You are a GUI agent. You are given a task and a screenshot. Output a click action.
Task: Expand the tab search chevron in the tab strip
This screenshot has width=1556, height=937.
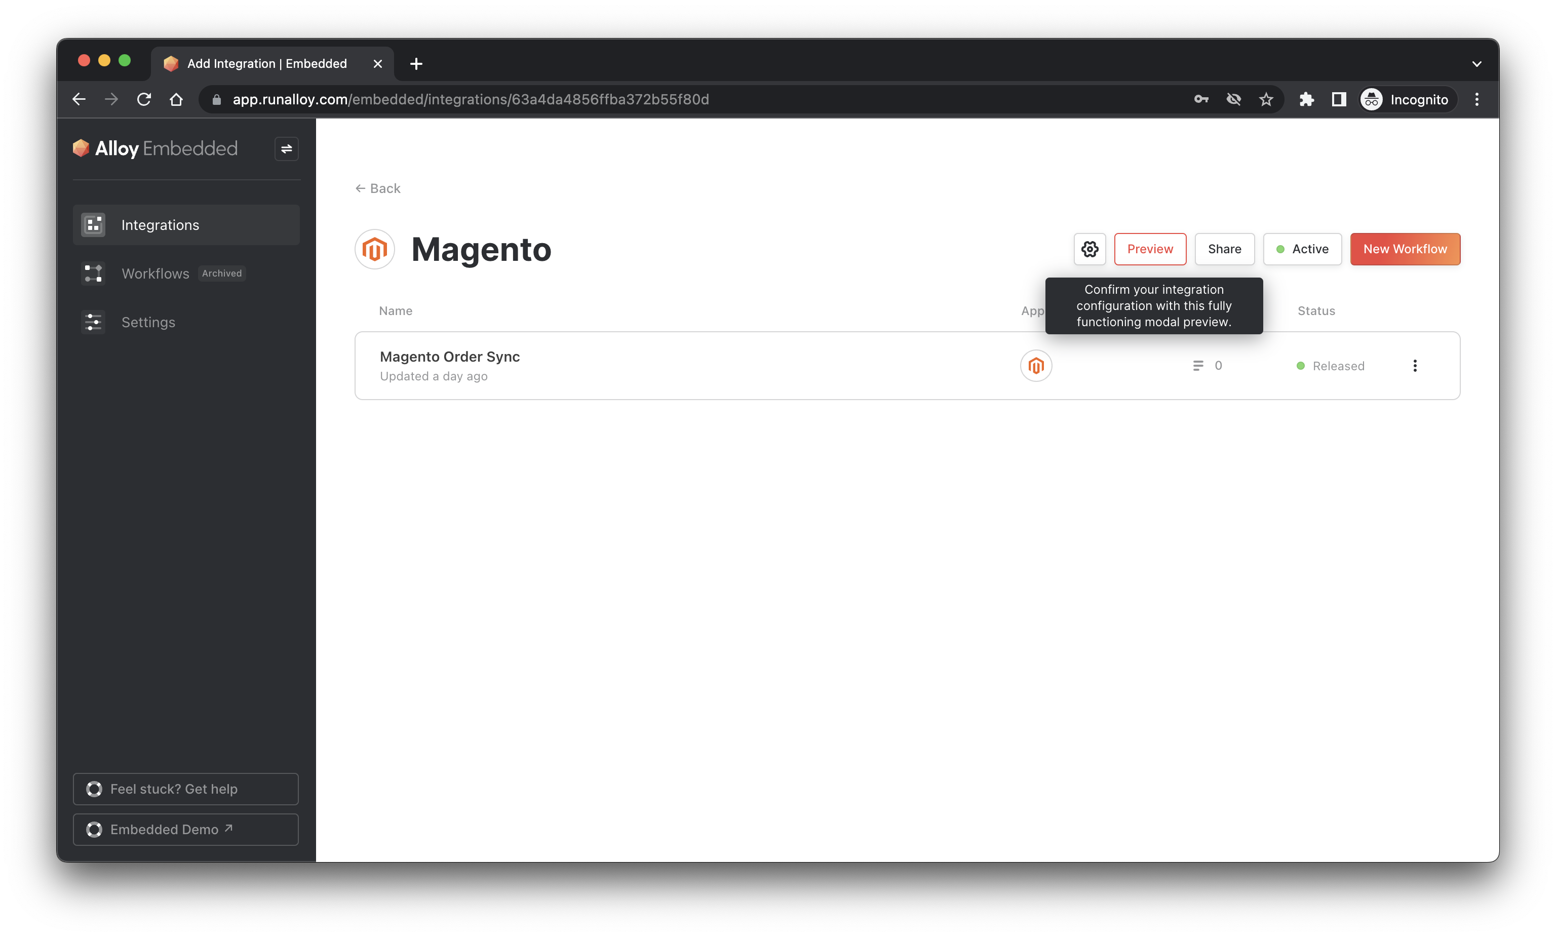[1476, 64]
